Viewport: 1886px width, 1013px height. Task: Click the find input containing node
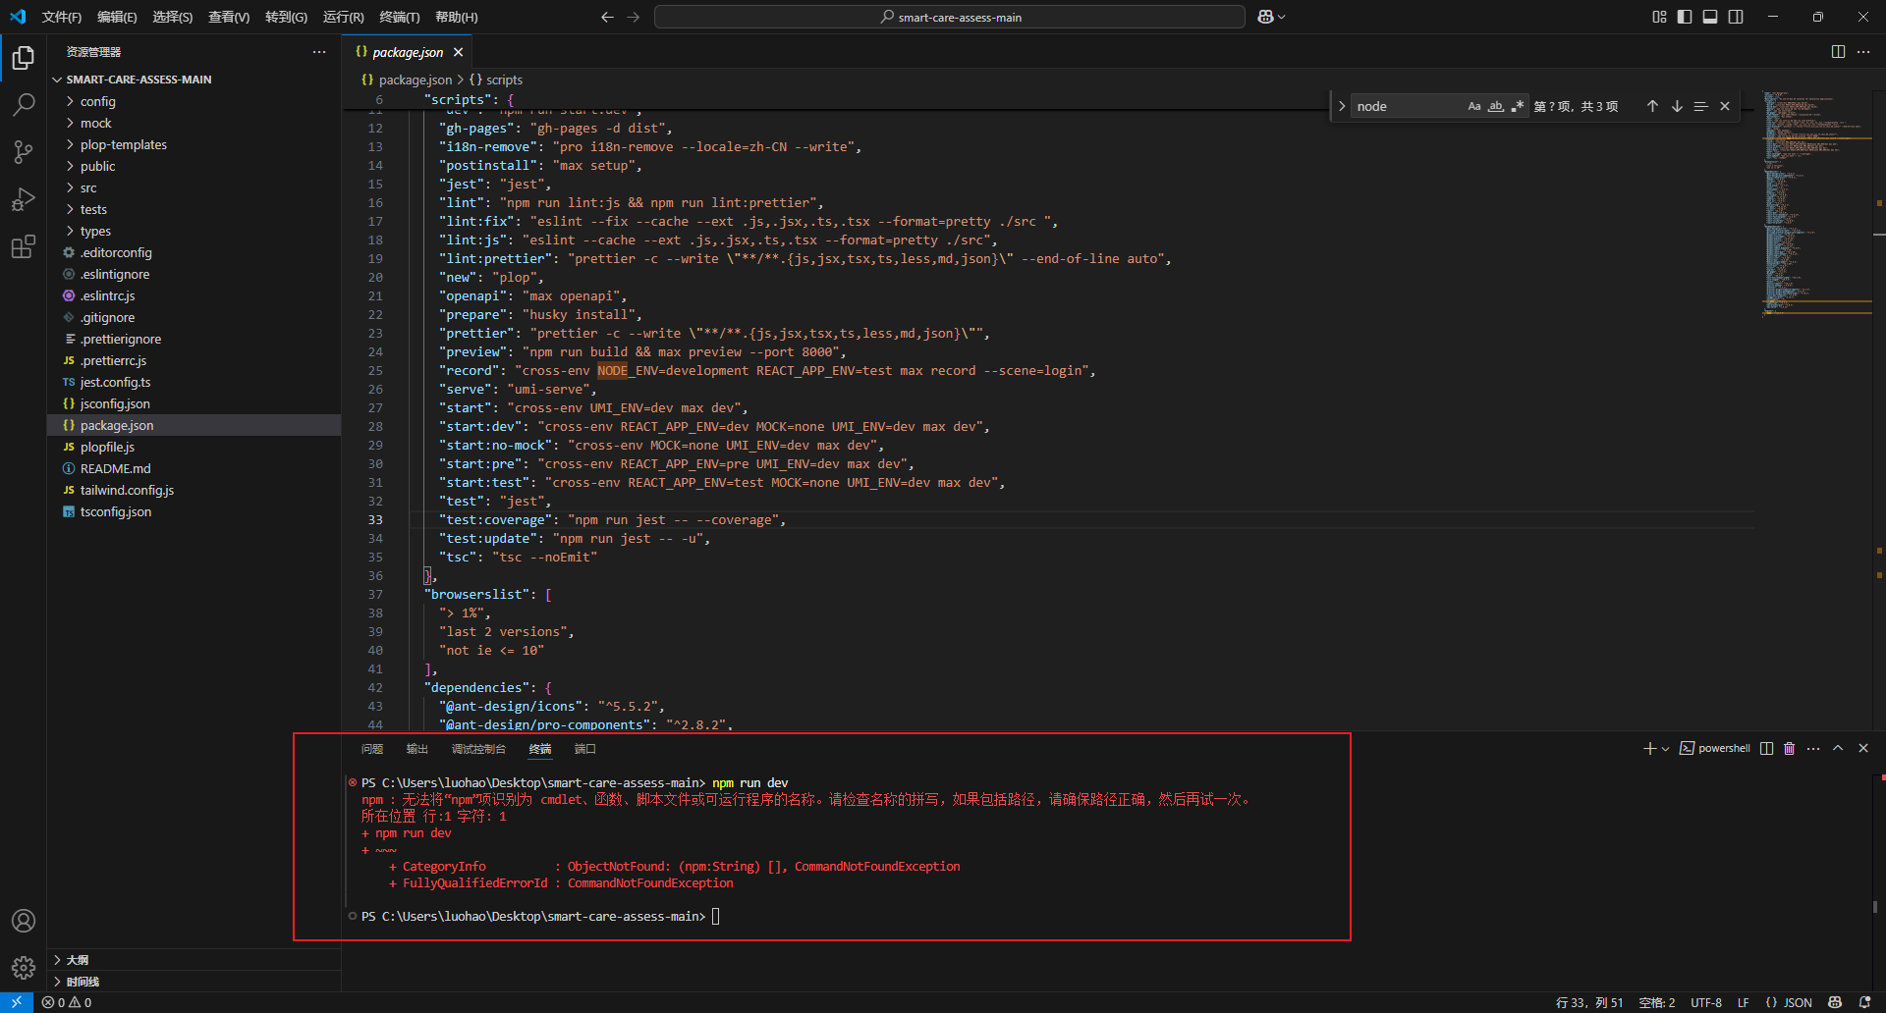point(1405,105)
